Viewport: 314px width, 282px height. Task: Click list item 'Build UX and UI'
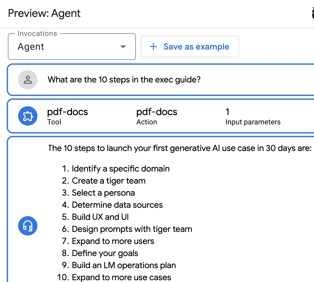pos(100,217)
